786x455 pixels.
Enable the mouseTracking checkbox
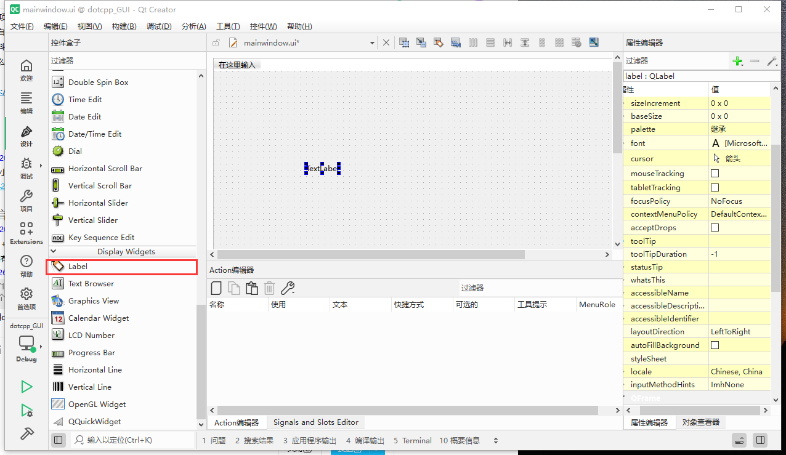pos(715,174)
